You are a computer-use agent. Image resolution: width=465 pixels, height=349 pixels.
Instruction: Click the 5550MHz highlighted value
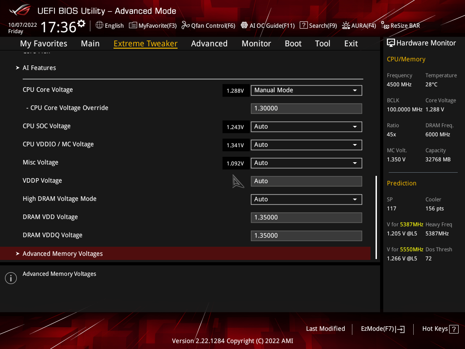tap(411, 249)
